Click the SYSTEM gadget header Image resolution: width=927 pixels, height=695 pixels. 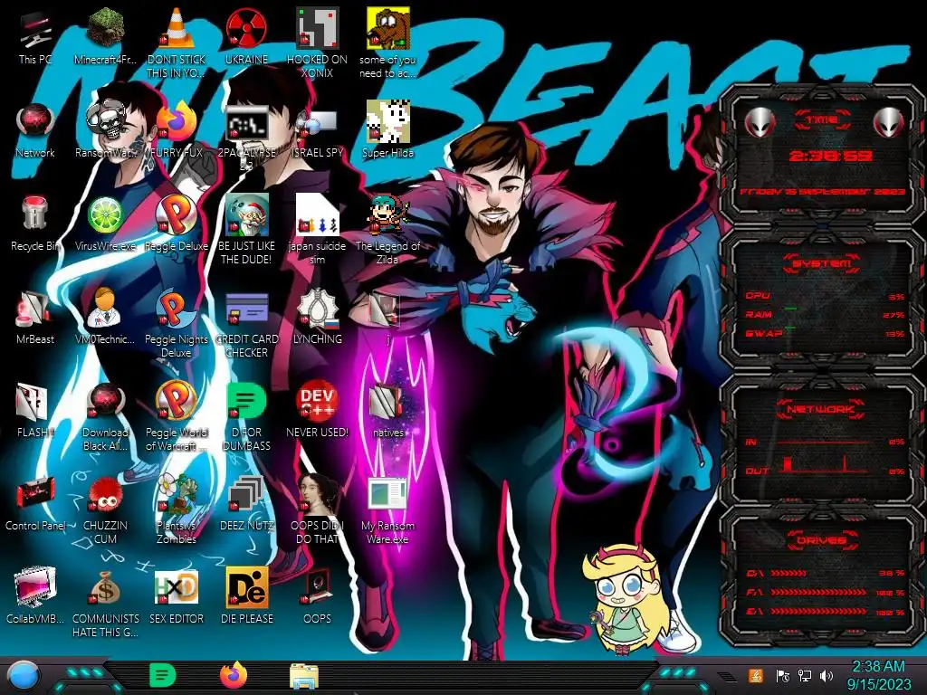pos(822,263)
